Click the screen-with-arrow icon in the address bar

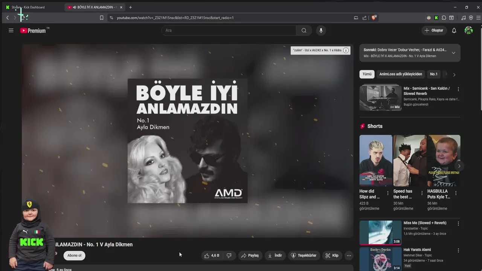(x=356, y=18)
